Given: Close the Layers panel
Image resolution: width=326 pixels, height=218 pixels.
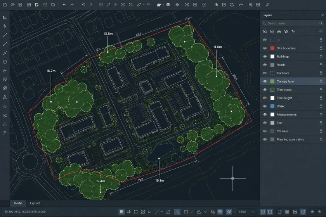Looking at the screenshot, I should [322, 15].
